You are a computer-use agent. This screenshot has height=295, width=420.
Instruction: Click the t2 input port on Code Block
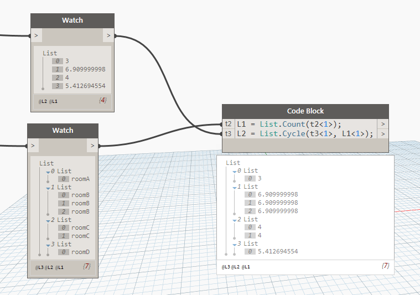coord(229,124)
